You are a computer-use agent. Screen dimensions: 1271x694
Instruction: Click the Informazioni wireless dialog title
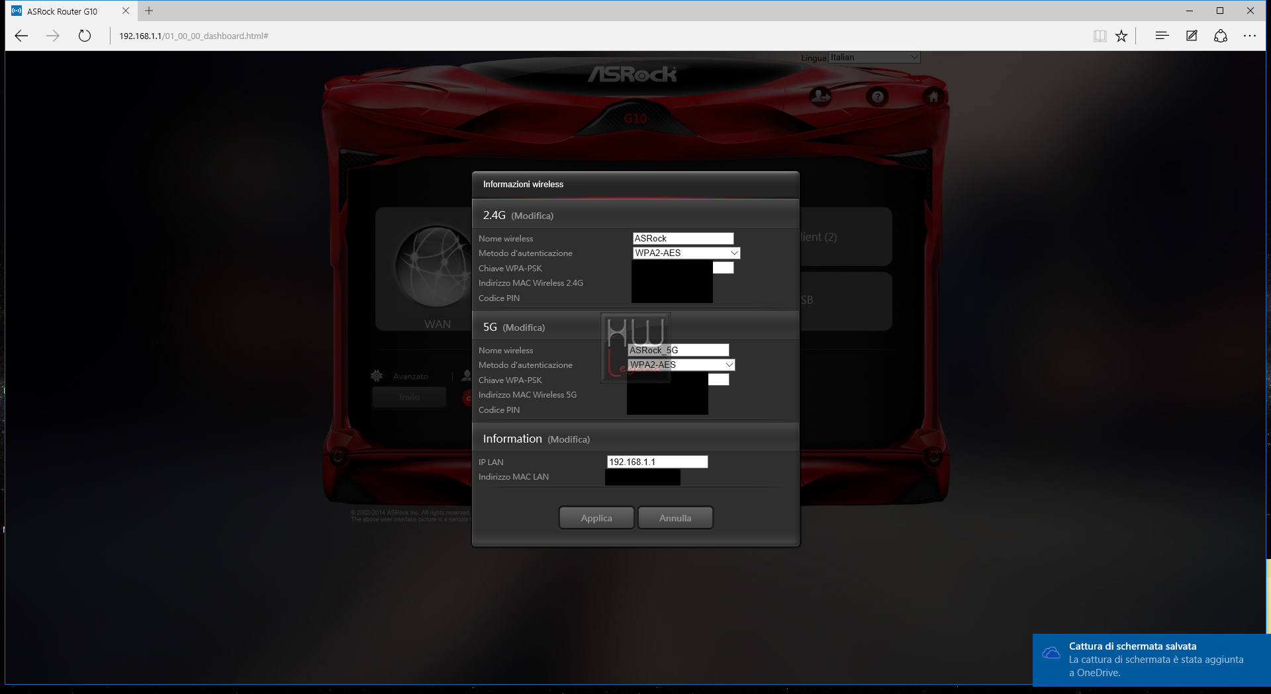pos(523,185)
